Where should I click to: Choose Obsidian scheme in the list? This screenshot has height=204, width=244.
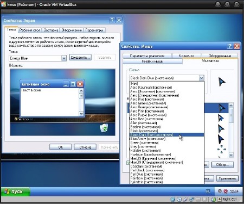point(166,166)
